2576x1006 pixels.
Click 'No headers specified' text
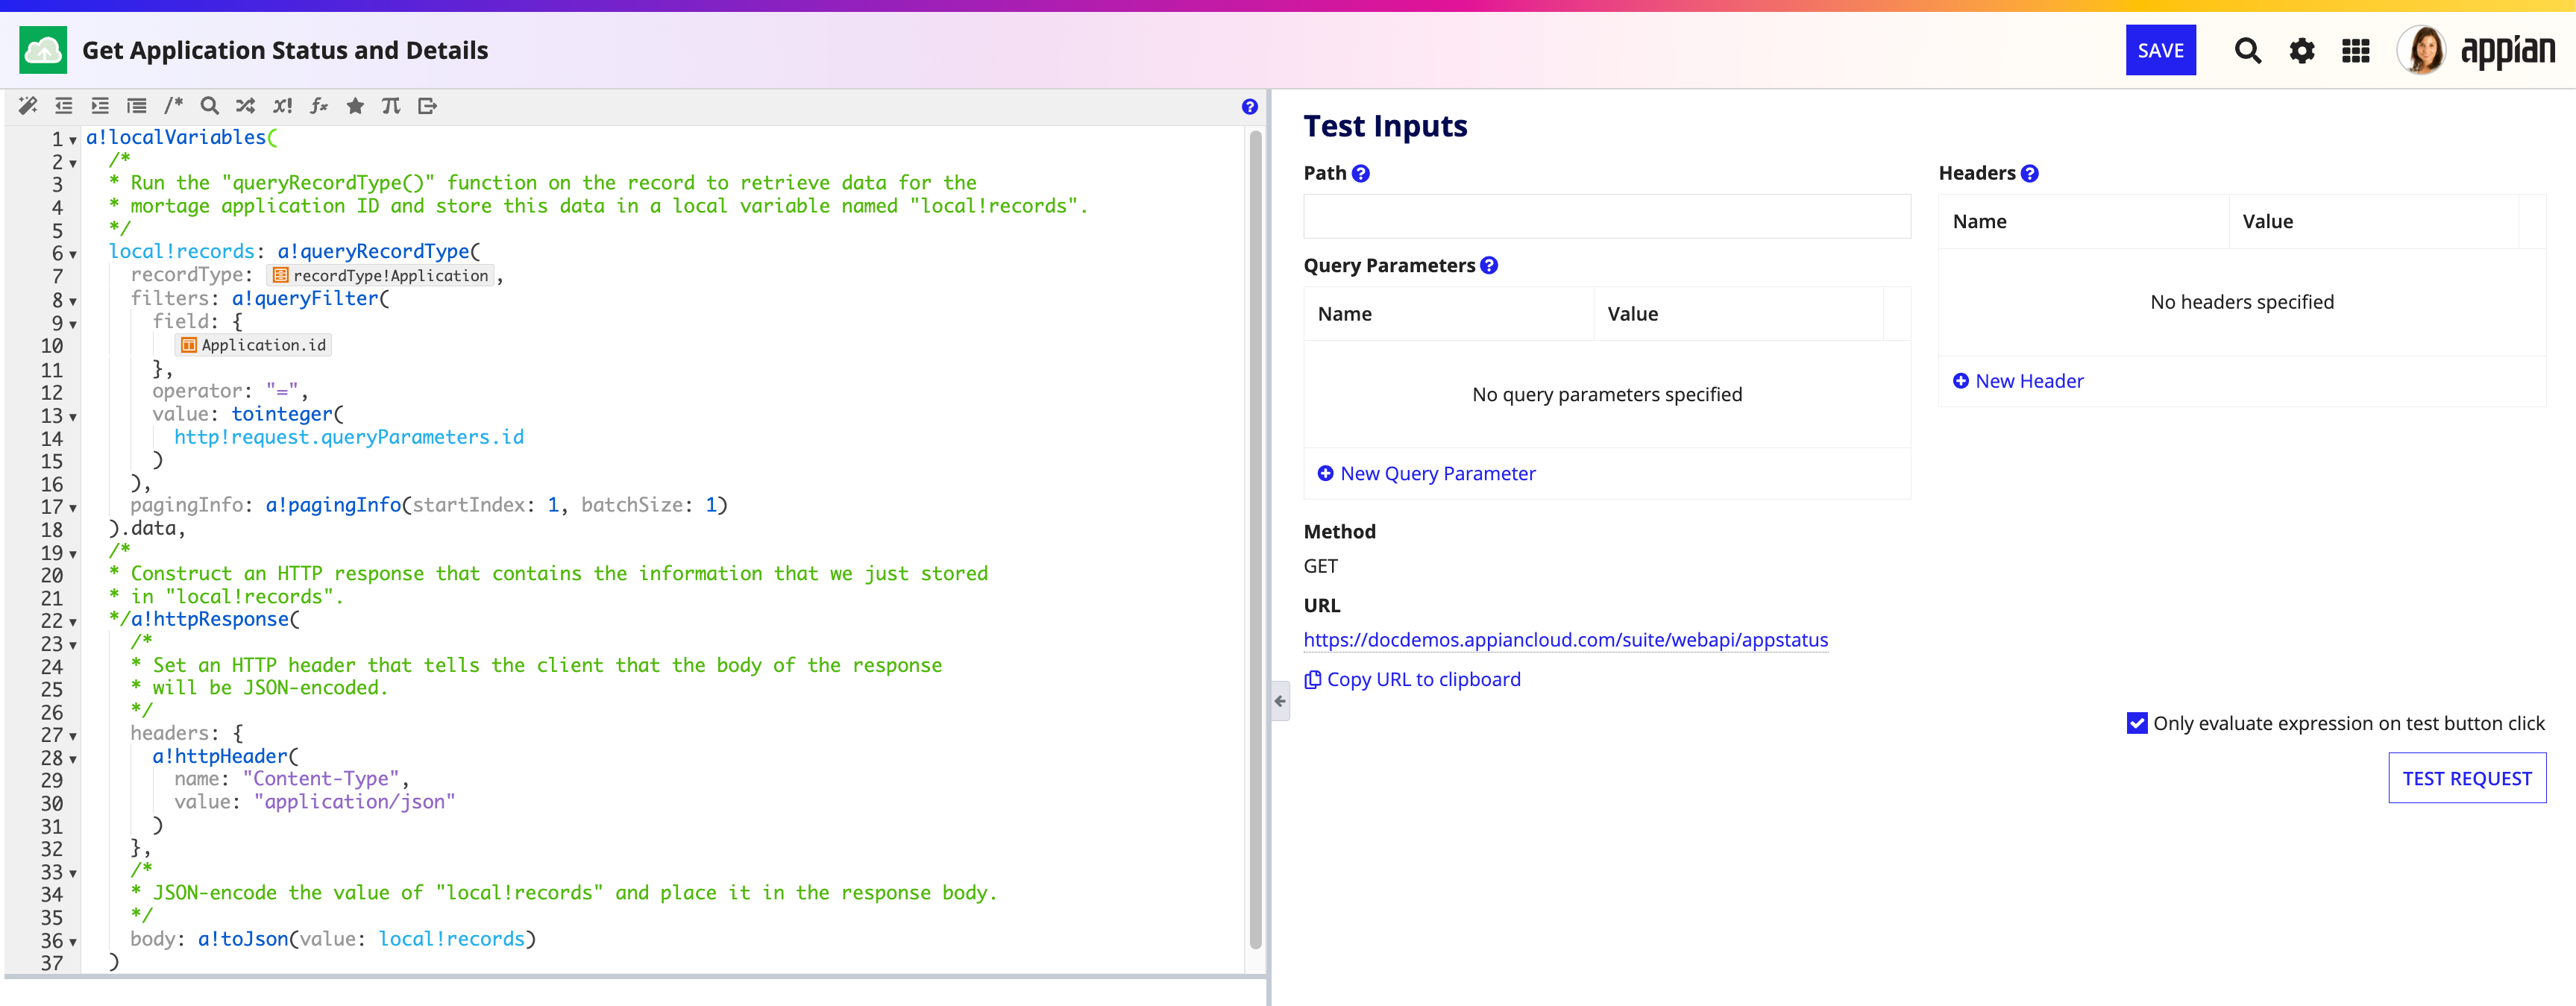(x=2241, y=303)
